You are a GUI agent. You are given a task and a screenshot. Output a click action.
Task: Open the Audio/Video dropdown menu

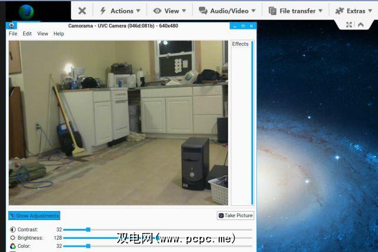coord(227,11)
